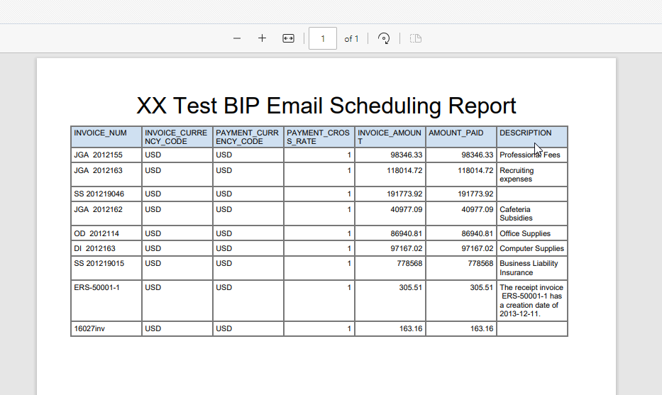Edit the page number field
This screenshot has width=662, height=395.
tap(323, 38)
